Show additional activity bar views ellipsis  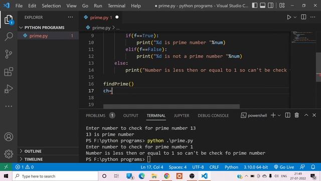click(9, 106)
